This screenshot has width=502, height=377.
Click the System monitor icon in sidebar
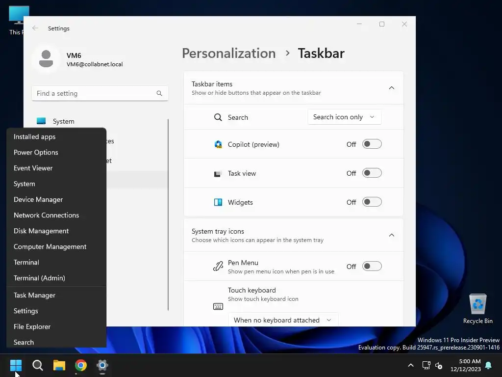41,121
